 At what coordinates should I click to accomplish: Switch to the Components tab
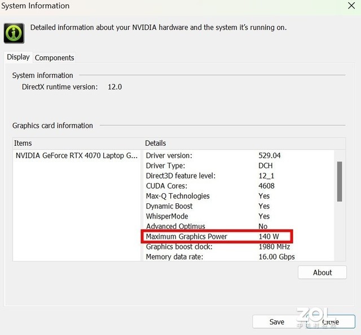point(54,57)
